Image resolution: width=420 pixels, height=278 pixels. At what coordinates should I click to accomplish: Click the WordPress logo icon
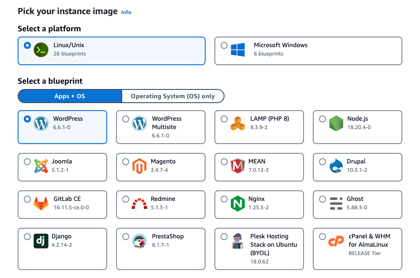click(41, 123)
